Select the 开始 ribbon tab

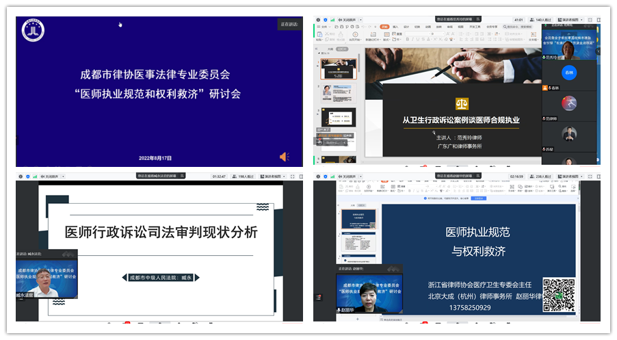pos(384,27)
